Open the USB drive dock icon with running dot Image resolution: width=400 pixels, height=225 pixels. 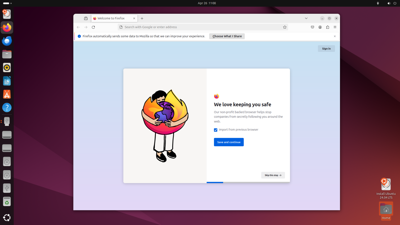(7, 121)
